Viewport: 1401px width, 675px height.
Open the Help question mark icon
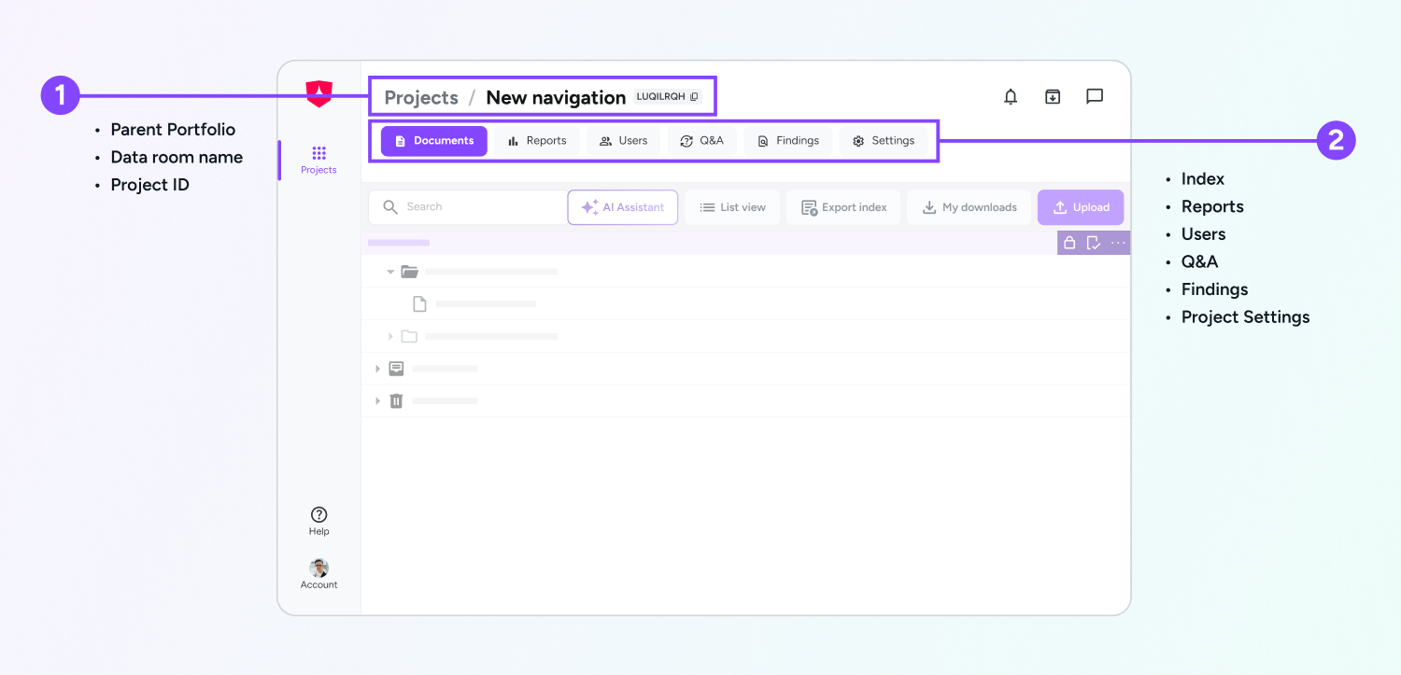click(x=318, y=515)
